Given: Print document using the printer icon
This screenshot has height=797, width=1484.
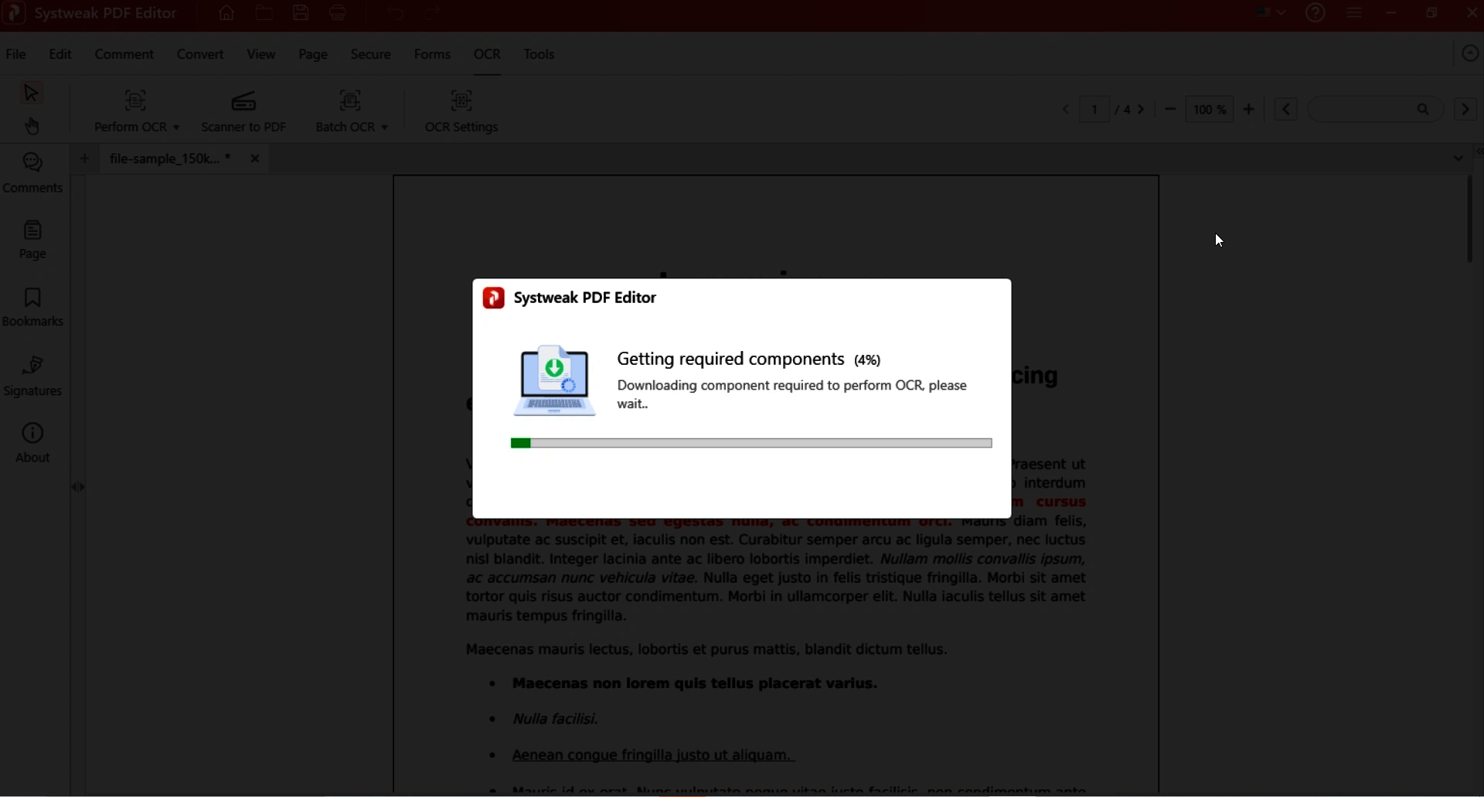Looking at the screenshot, I should tap(338, 13).
